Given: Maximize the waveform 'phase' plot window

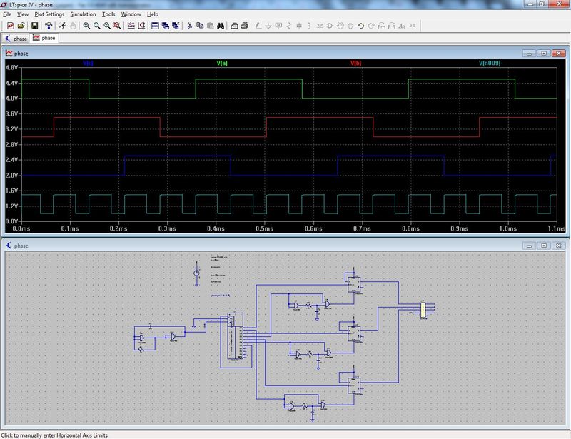Looking at the screenshot, I should (544, 54).
